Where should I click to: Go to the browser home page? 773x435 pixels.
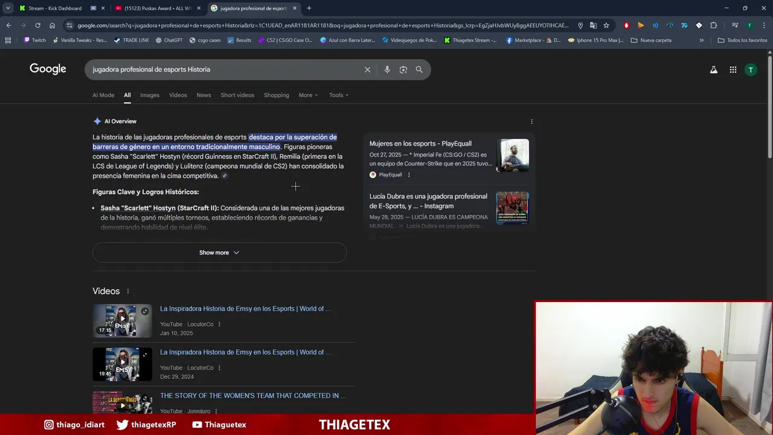tap(52, 25)
